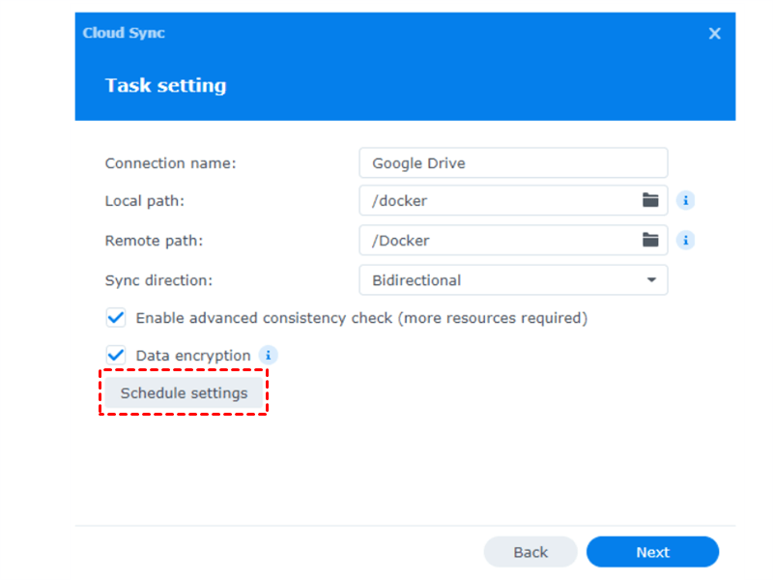Open the Remote path folder browser

click(x=650, y=241)
